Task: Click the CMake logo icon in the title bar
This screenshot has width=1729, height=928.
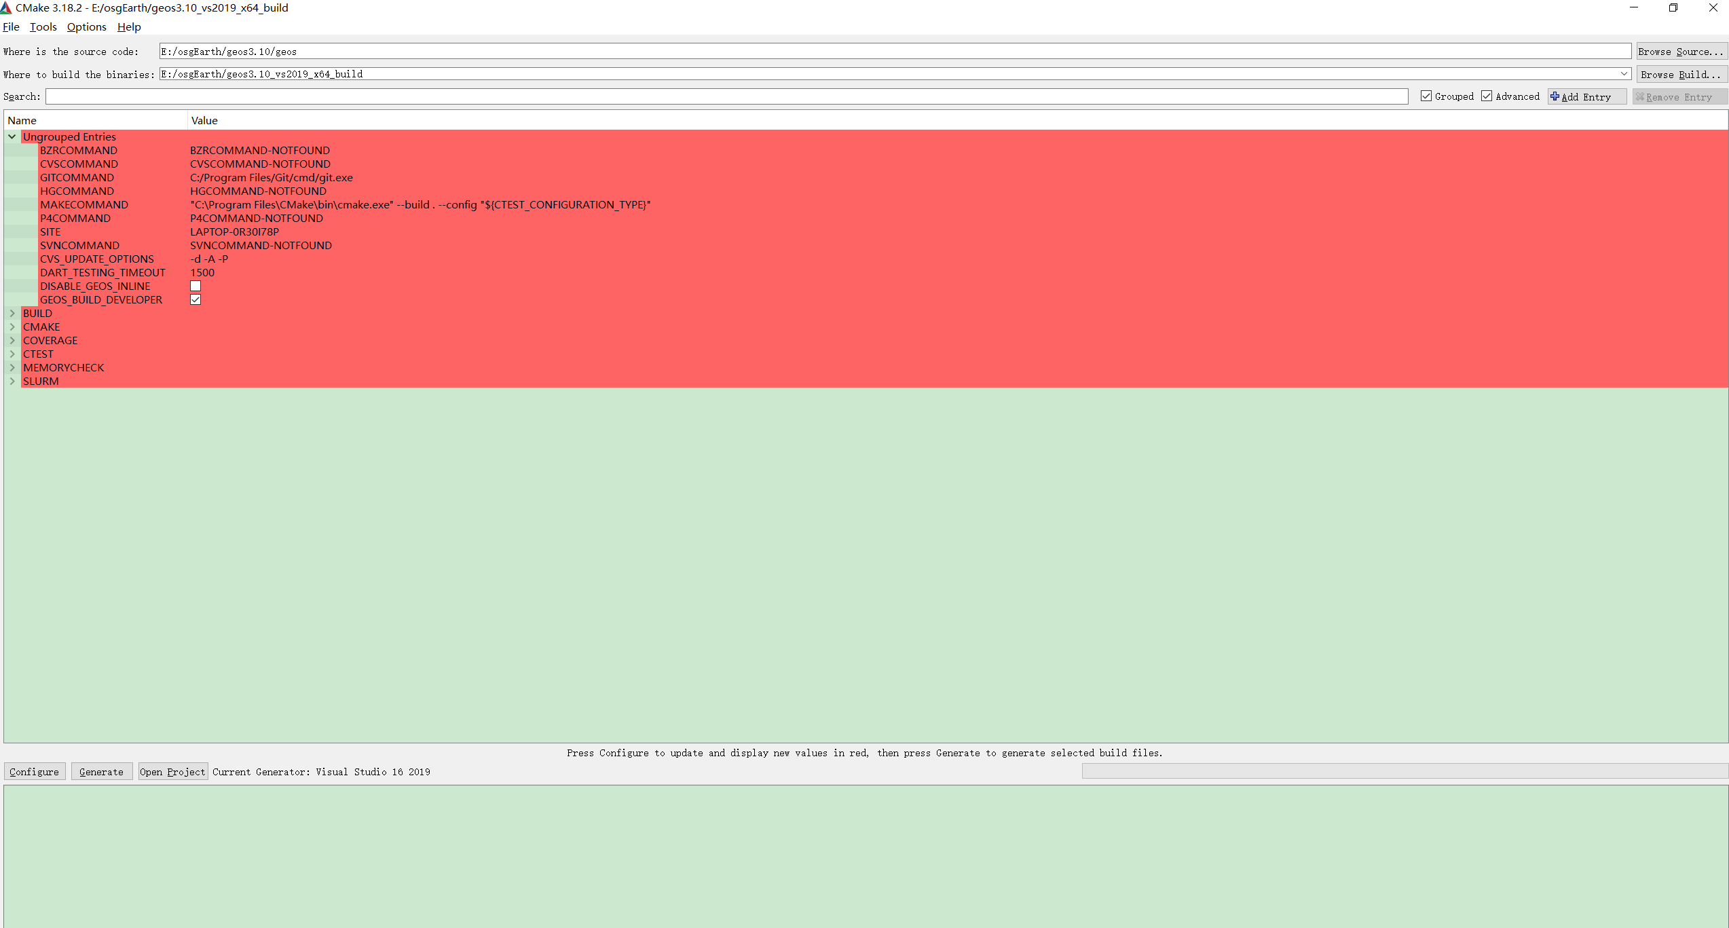Action: pos(6,7)
